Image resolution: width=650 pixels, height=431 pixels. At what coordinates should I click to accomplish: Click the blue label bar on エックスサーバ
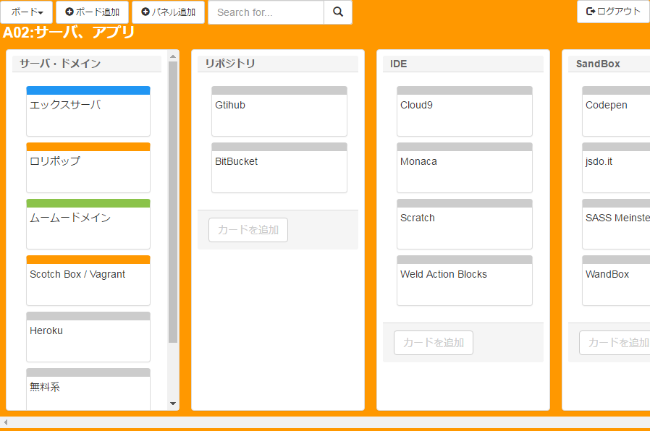(88, 90)
